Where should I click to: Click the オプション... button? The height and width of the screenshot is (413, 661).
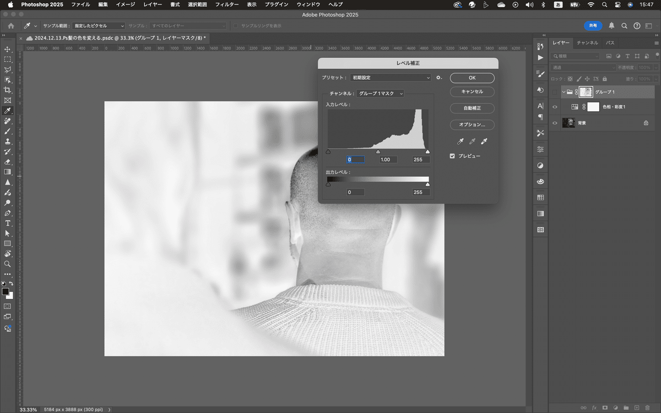coord(472,124)
